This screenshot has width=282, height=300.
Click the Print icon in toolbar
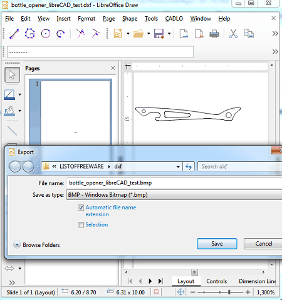click(x=214, y=34)
